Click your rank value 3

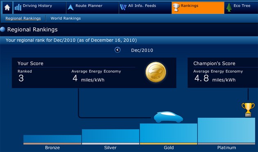tap(21, 78)
